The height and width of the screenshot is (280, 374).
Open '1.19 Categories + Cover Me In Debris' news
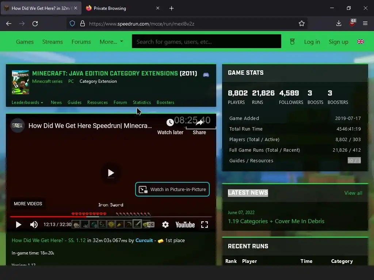click(276, 221)
